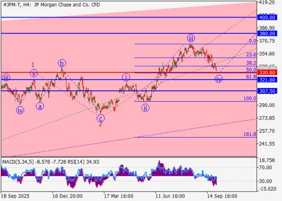The width and height of the screenshot is (282, 201).
Task: Click the chart title '#JPM-T, H4: JP Morgan Chase and Co. CFD'
Action: click(x=52, y=5)
